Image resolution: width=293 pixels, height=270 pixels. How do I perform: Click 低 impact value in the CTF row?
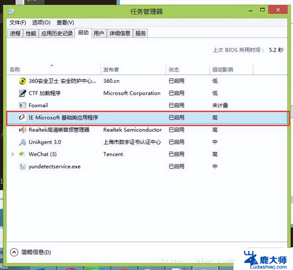215,93
